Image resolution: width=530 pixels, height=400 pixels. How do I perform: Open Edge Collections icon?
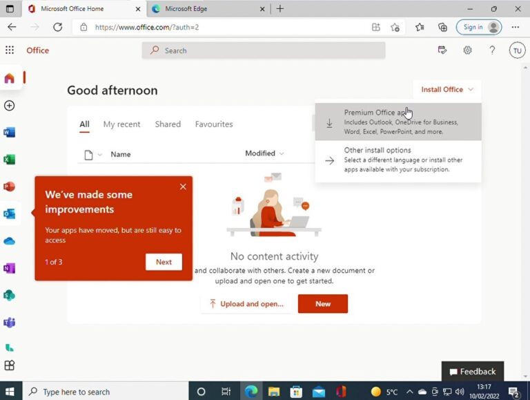[x=442, y=27]
